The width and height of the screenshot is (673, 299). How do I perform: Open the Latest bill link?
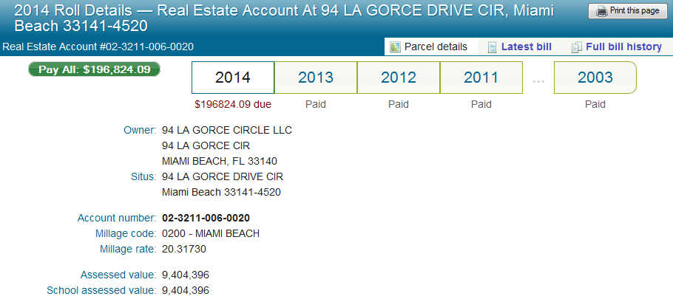pyautogui.click(x=526, y=47)
